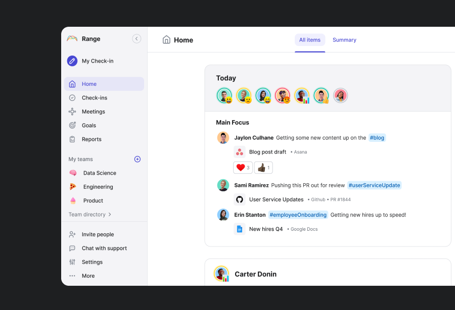Viewport: 455px width, 310px height.
Task: Click the #employeeOnboarding tag
Action: coord(298,215)
